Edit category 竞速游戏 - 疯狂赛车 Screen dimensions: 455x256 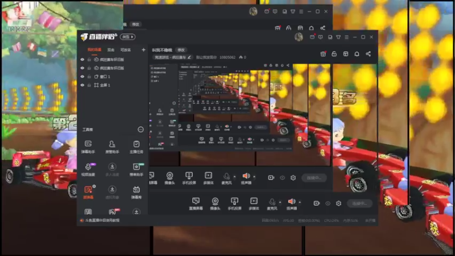[172, 57]
